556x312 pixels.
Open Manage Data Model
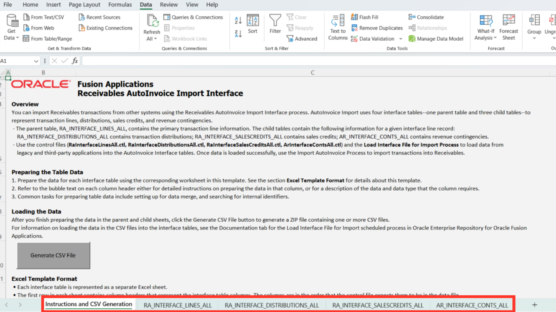[x=436, y=39]
